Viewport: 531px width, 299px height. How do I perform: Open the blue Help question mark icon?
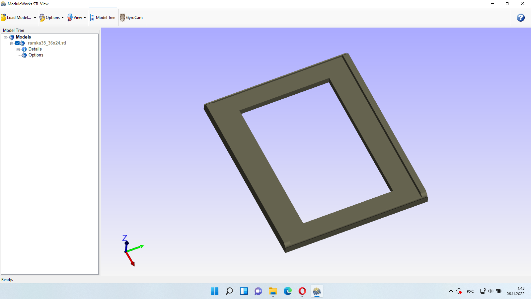coord(520,18)
